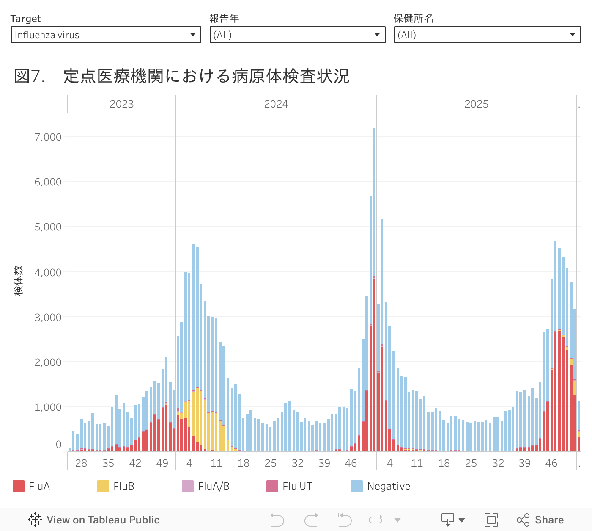Click the Redo arrow icon
Screen dimensions: 592x531
(x=311, y=520)
